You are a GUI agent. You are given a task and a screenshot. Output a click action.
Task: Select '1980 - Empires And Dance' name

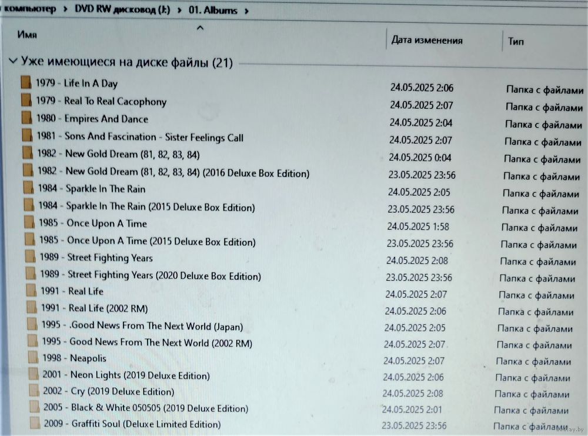coord(92,119)
